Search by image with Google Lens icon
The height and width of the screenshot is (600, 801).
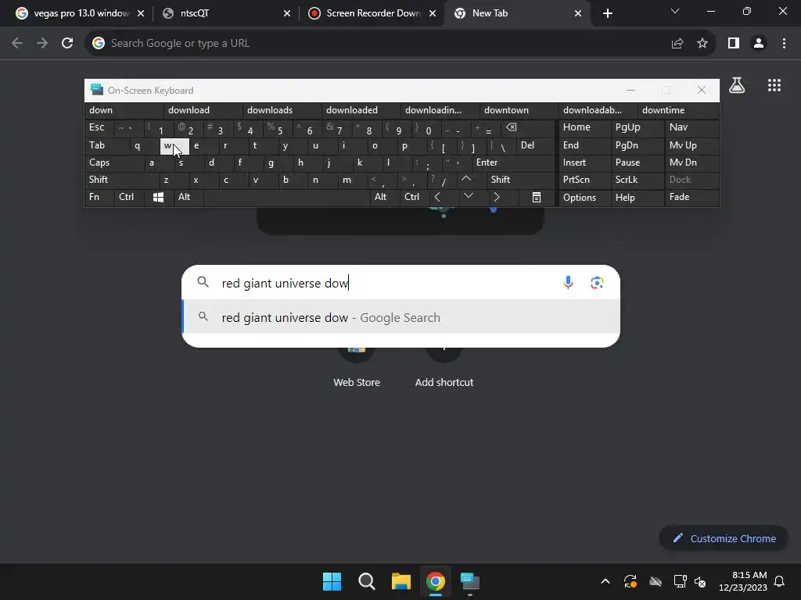click(597, 282)
